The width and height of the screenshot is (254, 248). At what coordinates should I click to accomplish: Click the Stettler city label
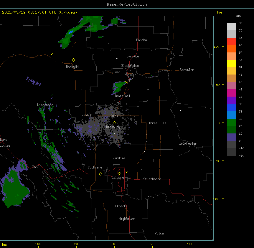[187, 70]
